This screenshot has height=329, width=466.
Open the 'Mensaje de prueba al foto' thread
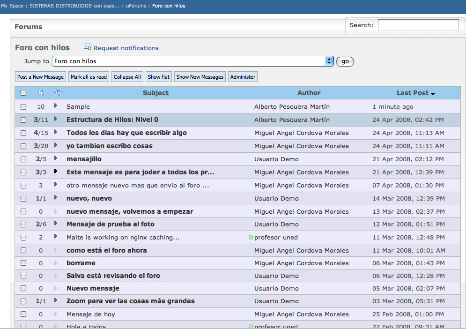coord(111,224)
